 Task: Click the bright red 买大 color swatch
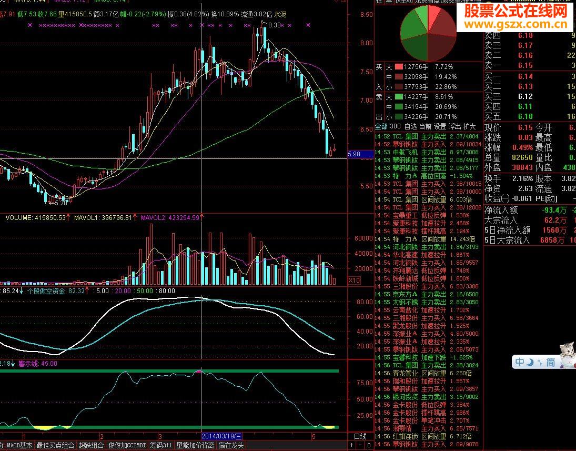click(399, 67)
